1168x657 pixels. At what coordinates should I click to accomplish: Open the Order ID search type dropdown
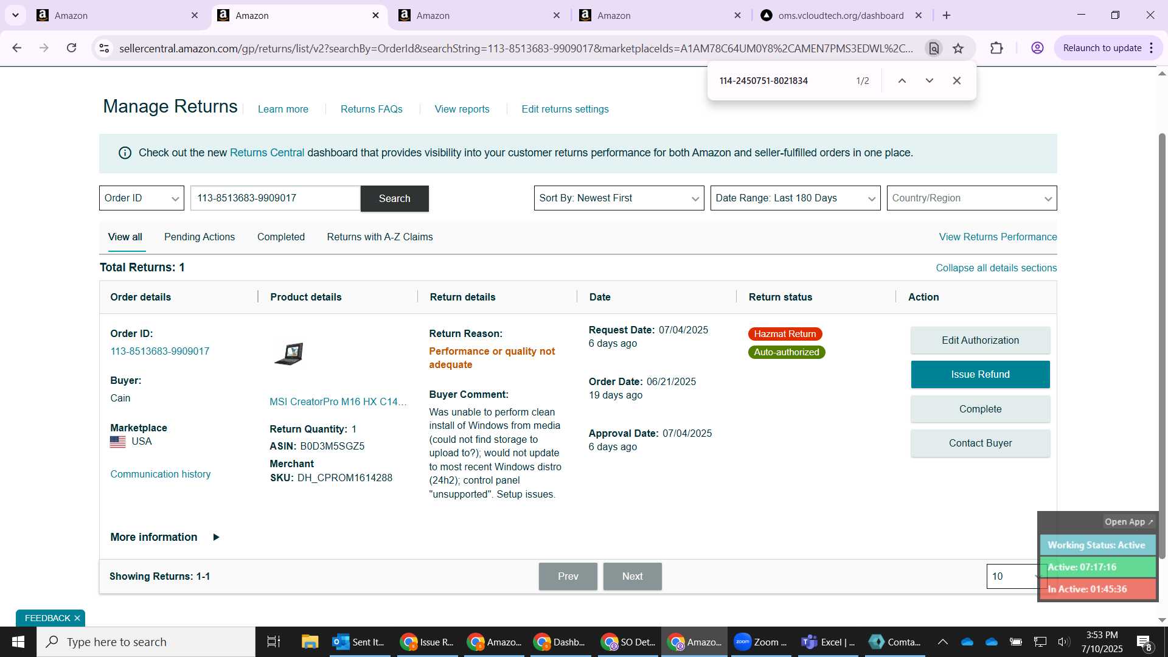[x=142, y=198]
